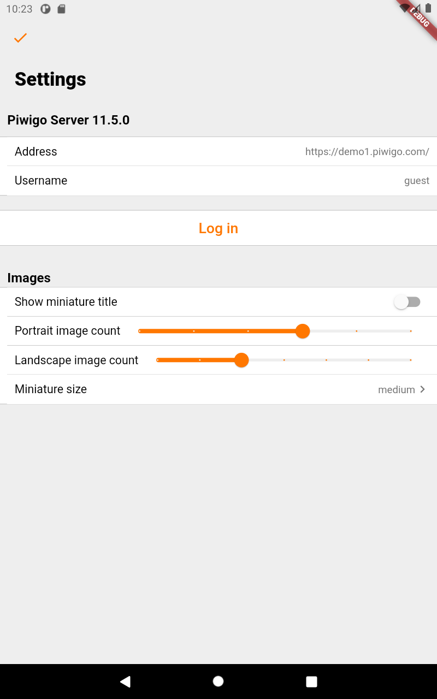The width and height of the screenshot is (437, 699).
Task: Tap the Android back navigation button
Action: click(126, 682)
